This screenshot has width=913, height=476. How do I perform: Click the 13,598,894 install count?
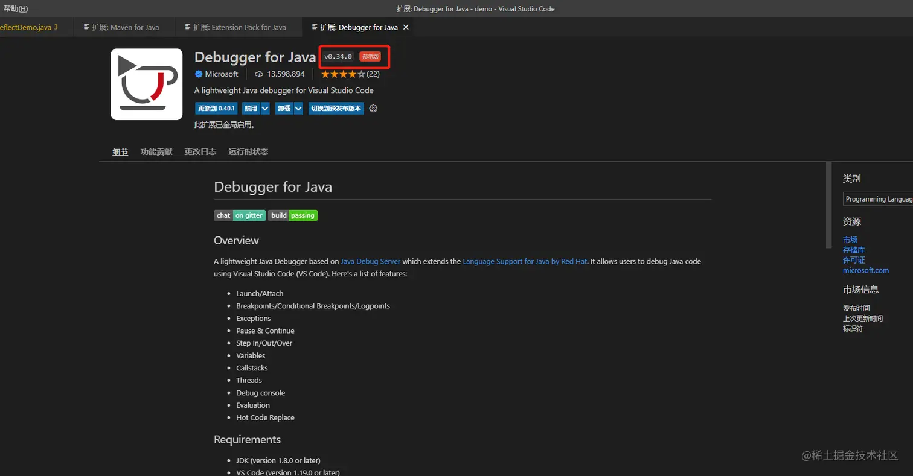click(286, 74)
